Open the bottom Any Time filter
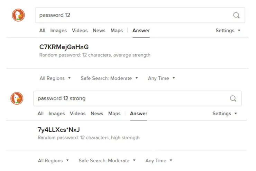 coord(159,161)
